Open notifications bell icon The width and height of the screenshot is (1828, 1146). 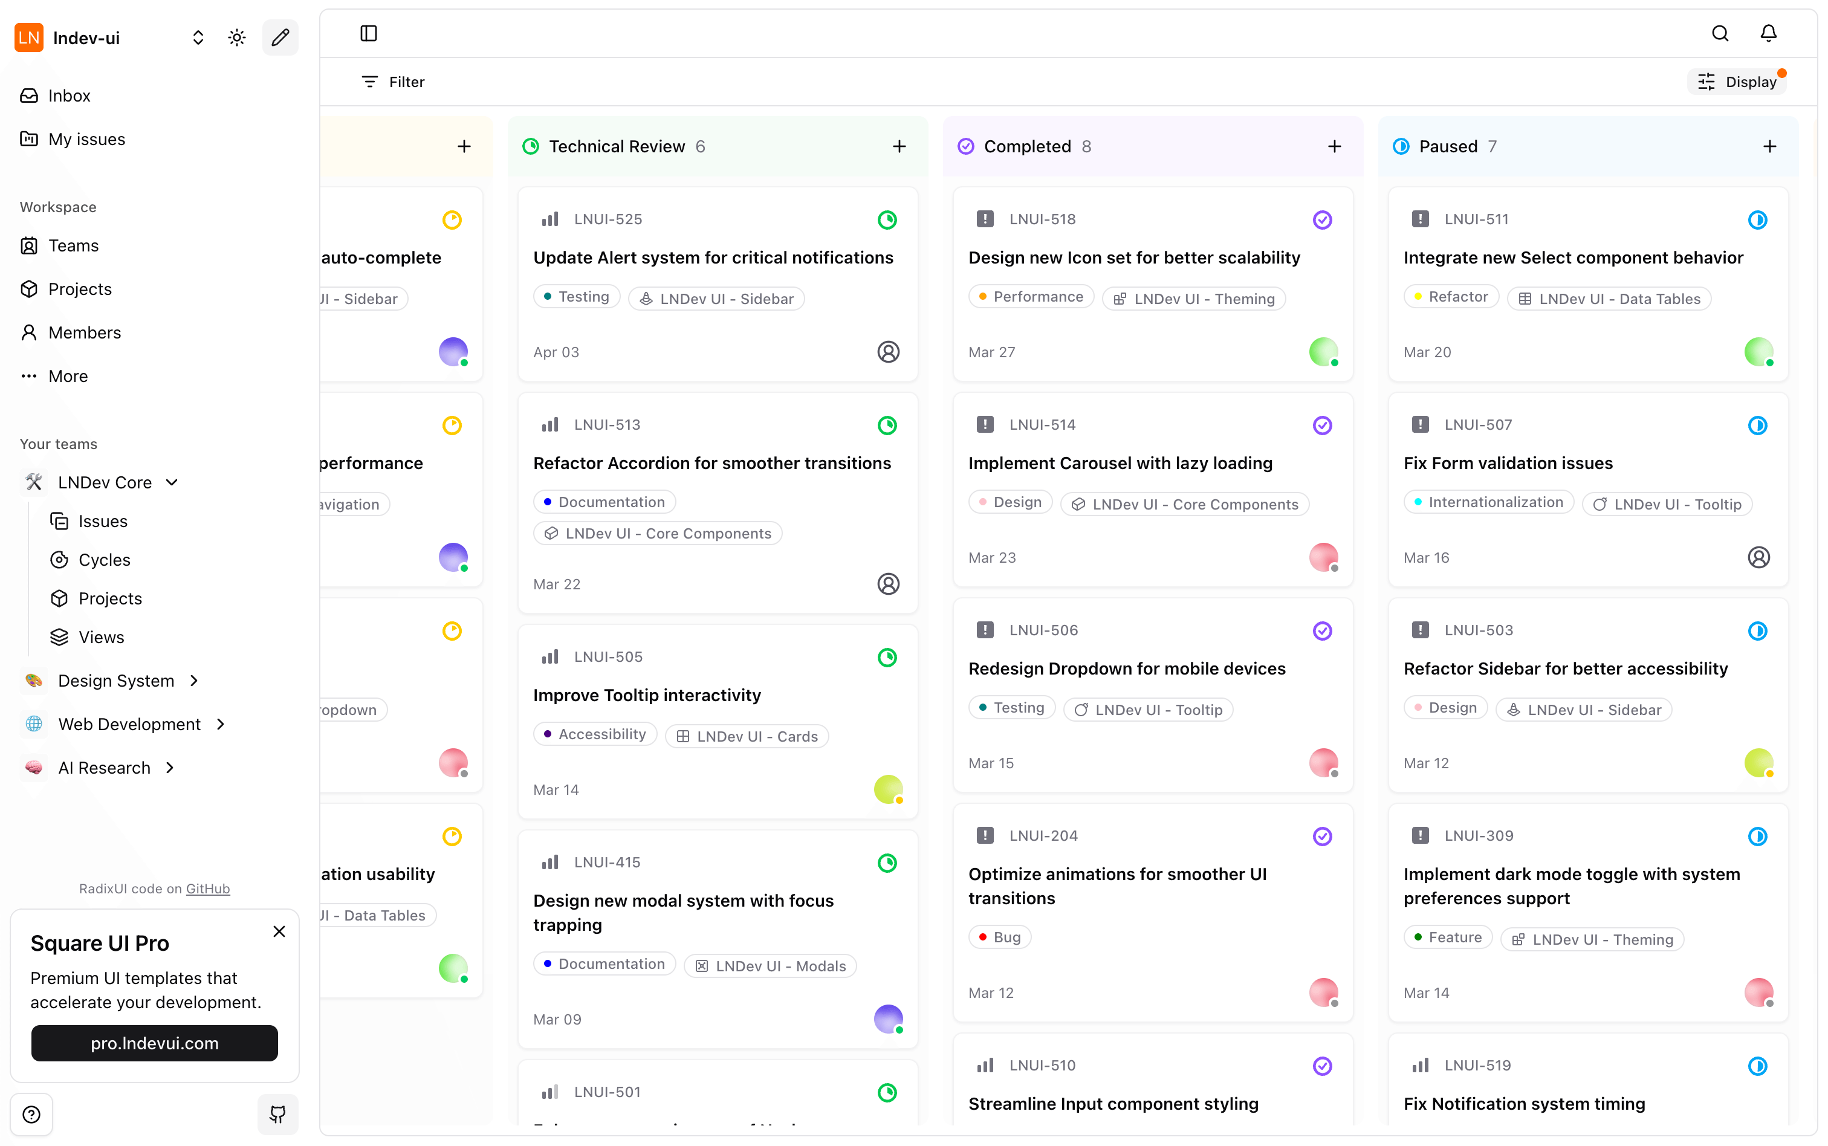point(1768,33)
